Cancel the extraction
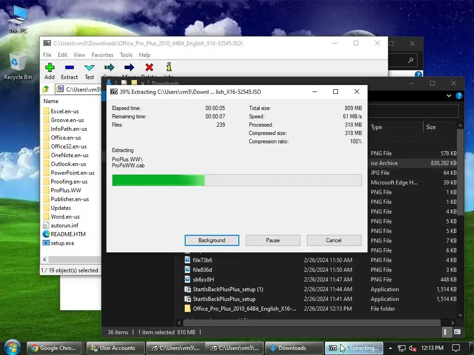Image resolution: width=474 pixels, height=355 pixels. tap(334, 240)
